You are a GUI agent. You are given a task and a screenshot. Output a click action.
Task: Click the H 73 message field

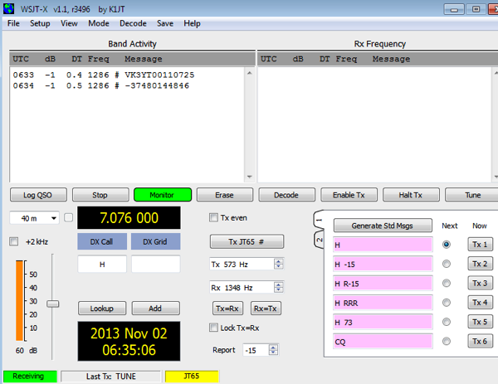(x=383, y=322)
